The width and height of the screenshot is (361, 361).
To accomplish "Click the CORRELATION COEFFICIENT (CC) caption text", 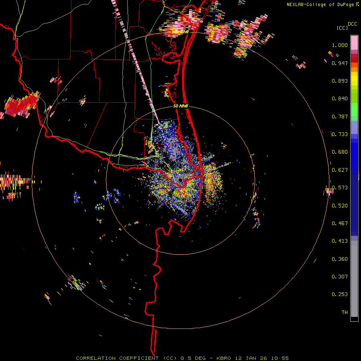I will point(126,358).
